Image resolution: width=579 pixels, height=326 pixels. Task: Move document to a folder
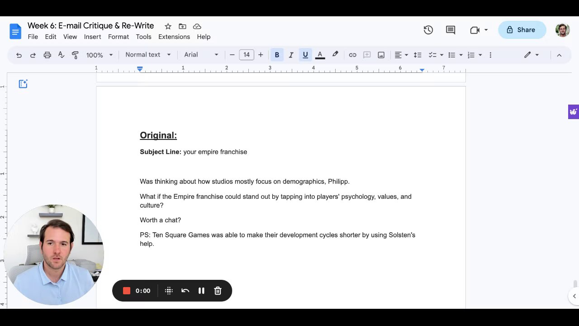tap(182, 26)
